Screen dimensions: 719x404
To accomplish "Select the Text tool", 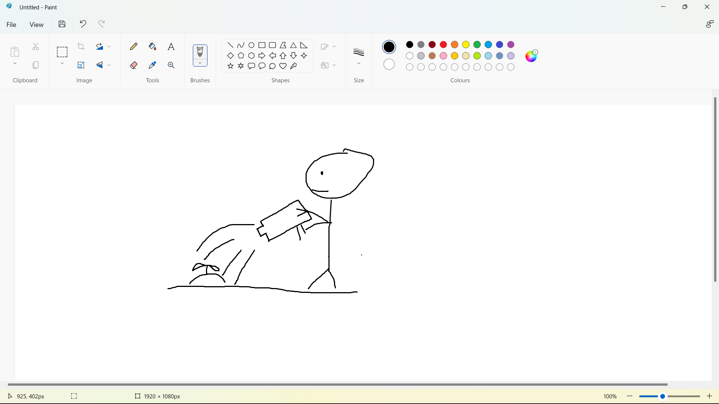I will (x=171, y=46).
